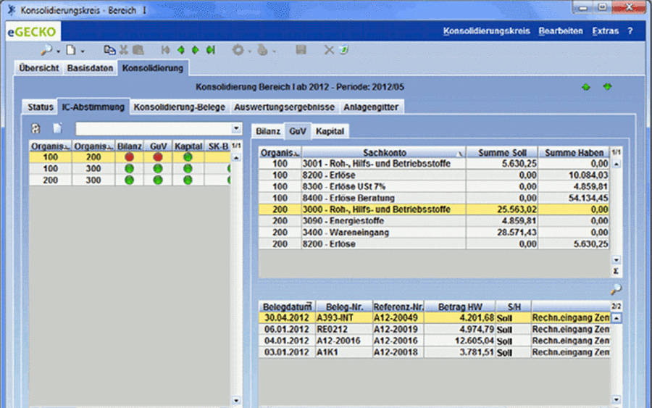
Task: Switch to the Basisdaten tab
Action: click(x=90, y=68)
